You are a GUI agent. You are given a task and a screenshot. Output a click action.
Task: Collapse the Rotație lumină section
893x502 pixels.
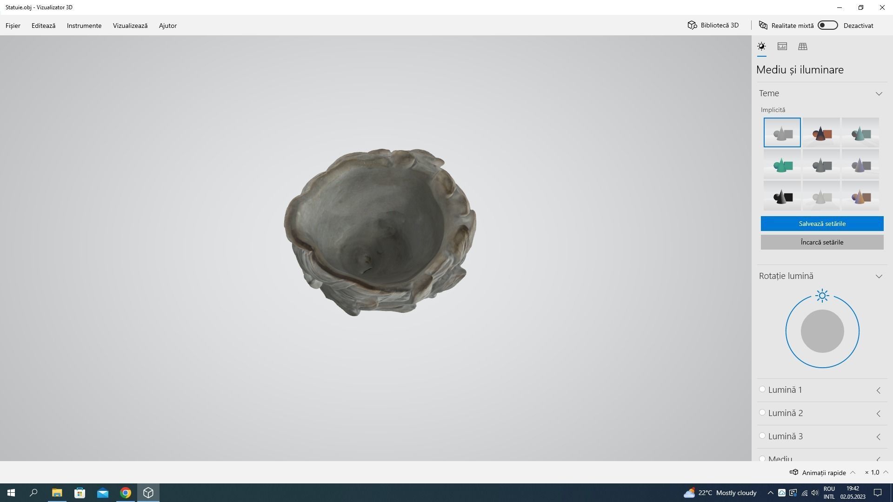tap(879, 277)
